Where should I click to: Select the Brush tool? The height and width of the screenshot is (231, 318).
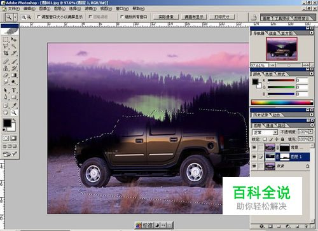14,62
